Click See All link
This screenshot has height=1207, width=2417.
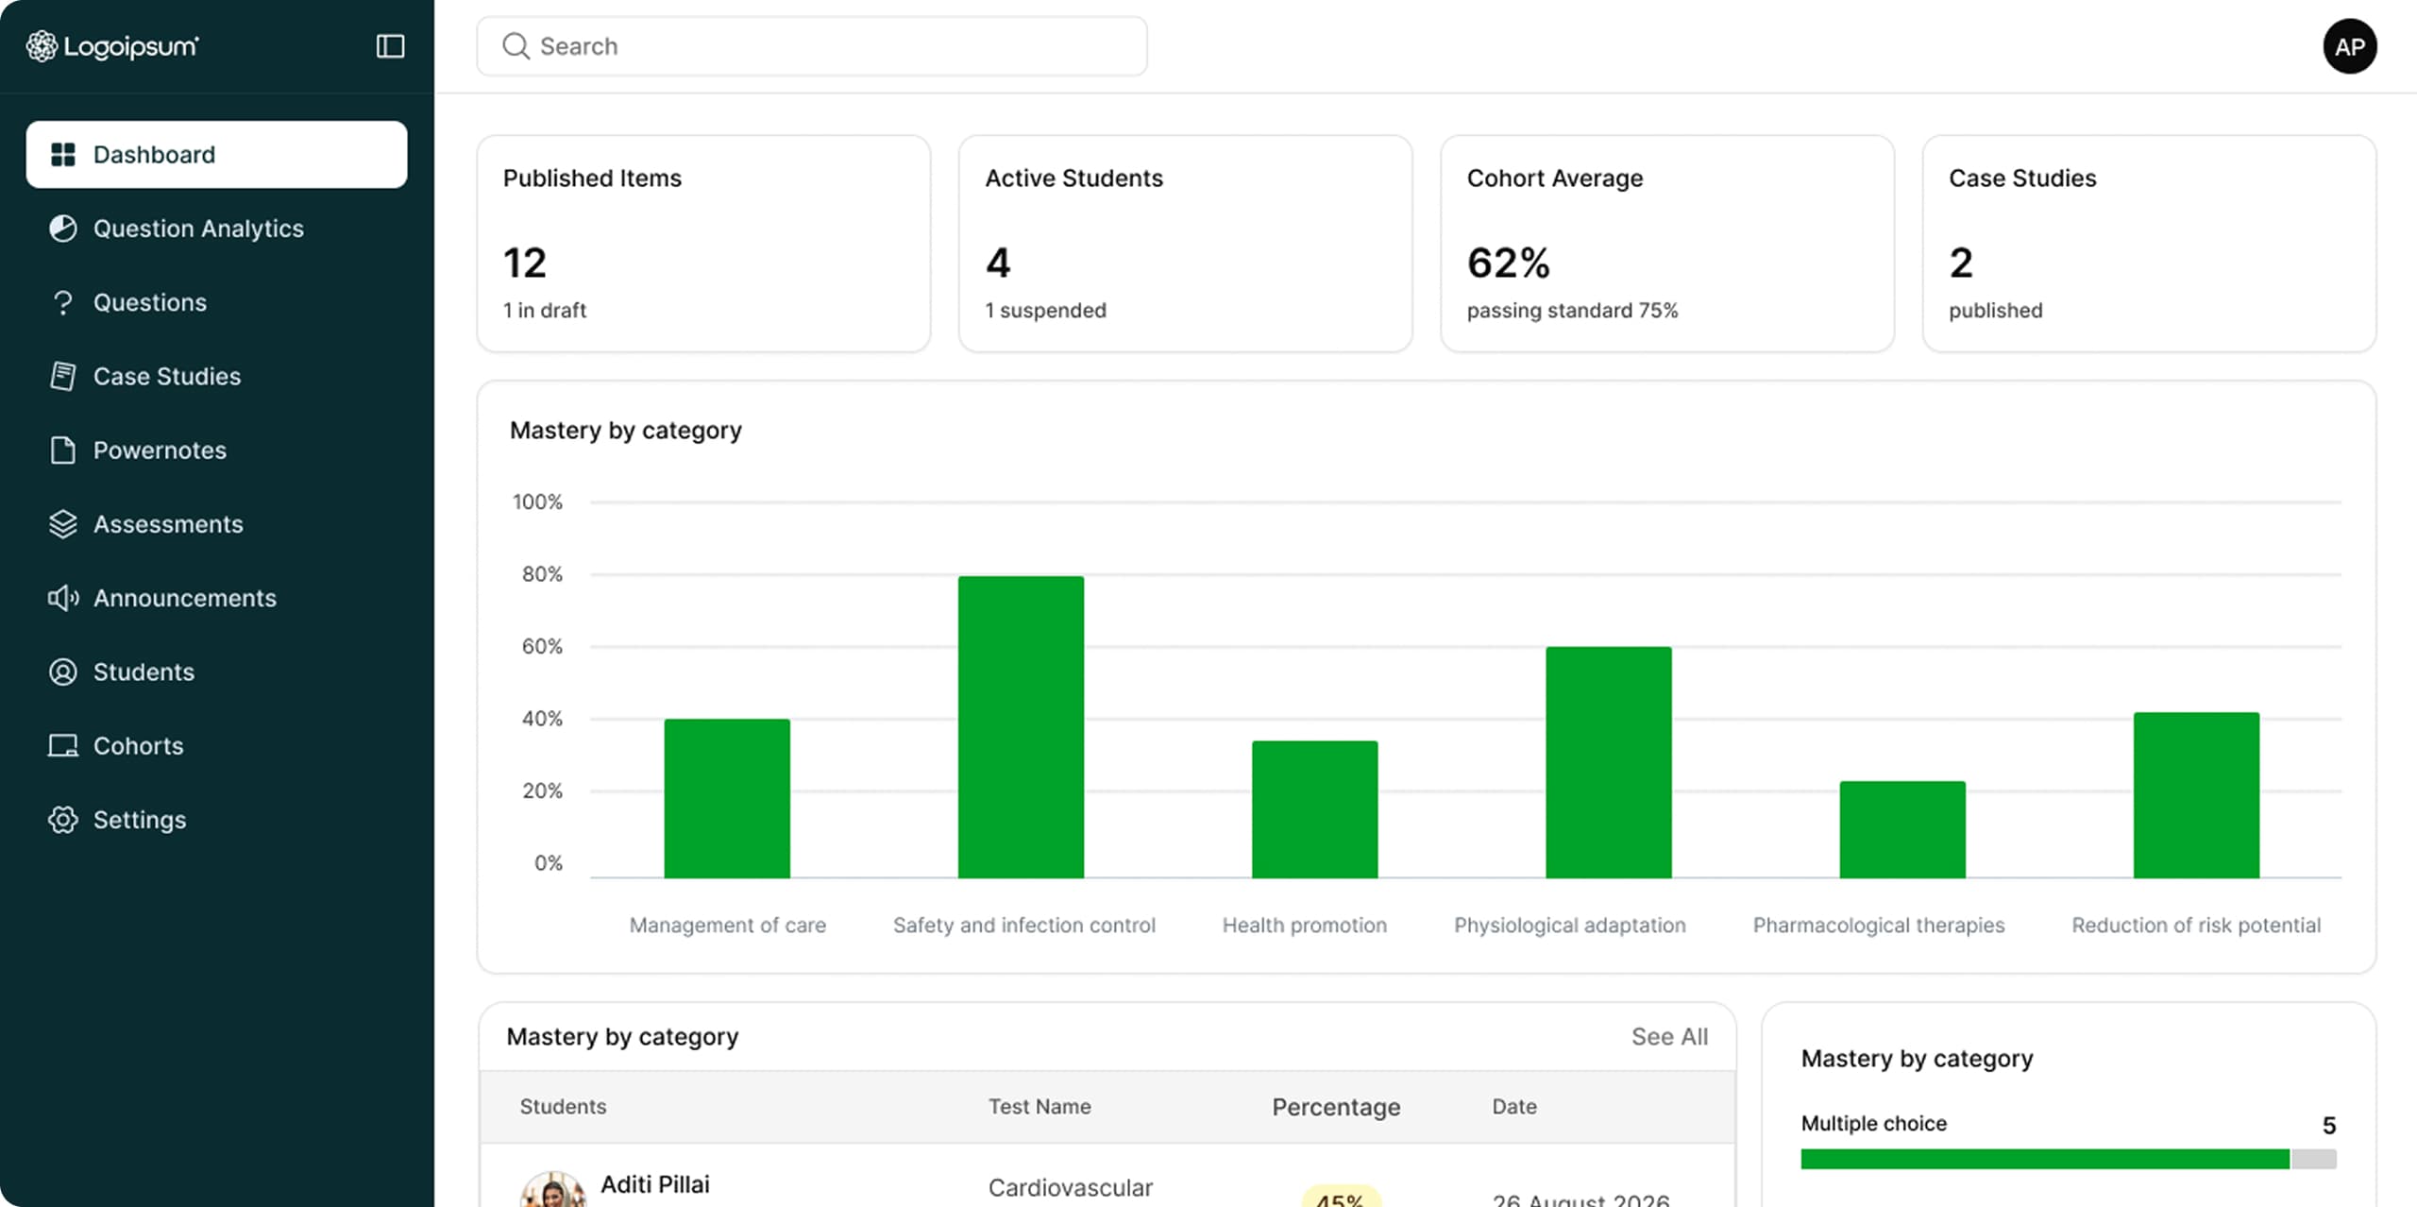1669,1037
